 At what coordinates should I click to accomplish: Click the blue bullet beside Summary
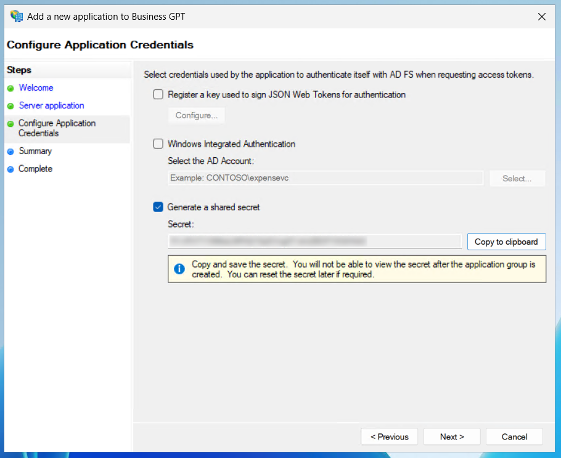(10, 152)
